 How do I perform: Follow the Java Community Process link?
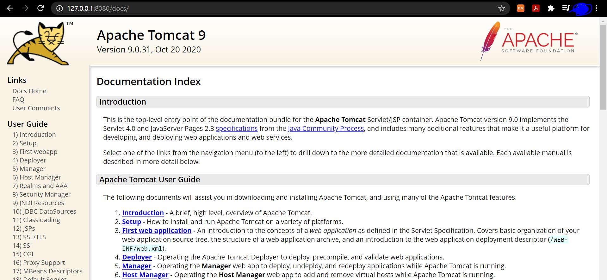(x=326, y=129)
